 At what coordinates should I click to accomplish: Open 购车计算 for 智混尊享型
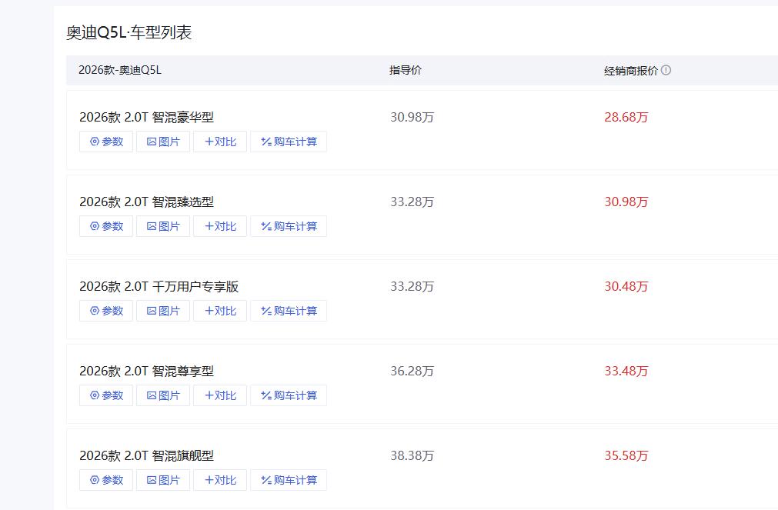(289, 395)
